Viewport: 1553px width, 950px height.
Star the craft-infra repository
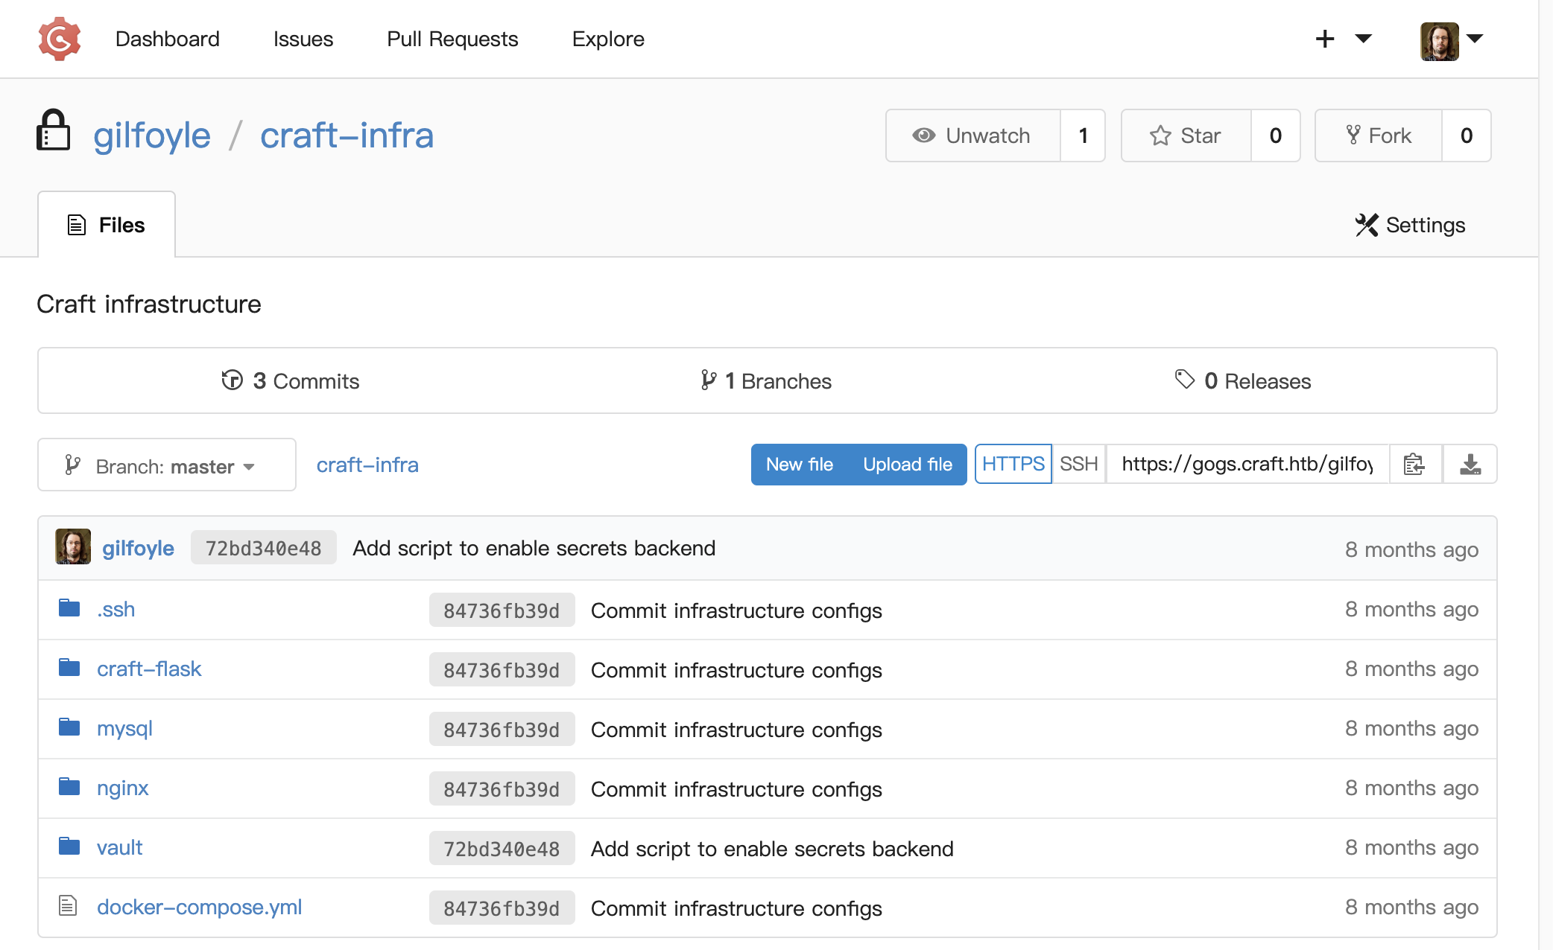coord(1186,136)
